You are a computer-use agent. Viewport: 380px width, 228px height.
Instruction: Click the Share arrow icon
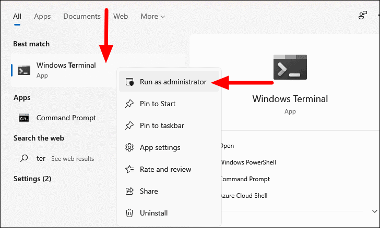pyautogui.click(x=129, y=191)
